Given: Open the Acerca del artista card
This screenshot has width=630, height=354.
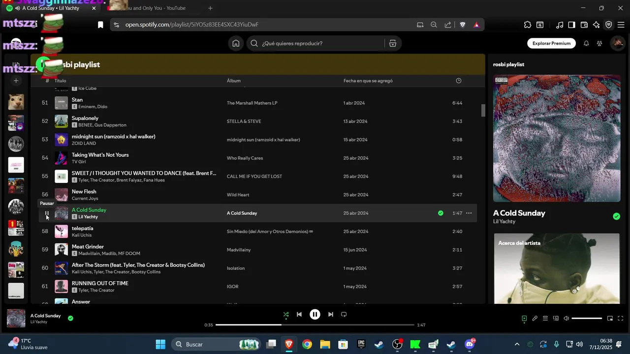Looking at the screenshot, I should (x=557, y=268).
